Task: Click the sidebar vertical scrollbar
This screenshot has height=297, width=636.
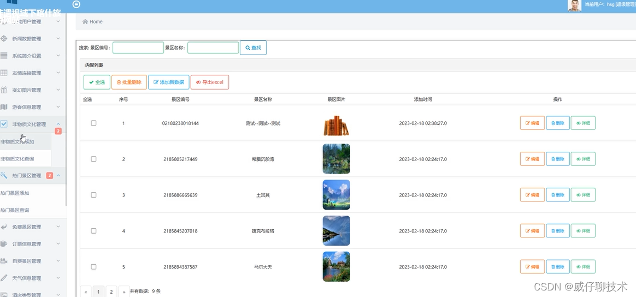Action: click(66, 109)
